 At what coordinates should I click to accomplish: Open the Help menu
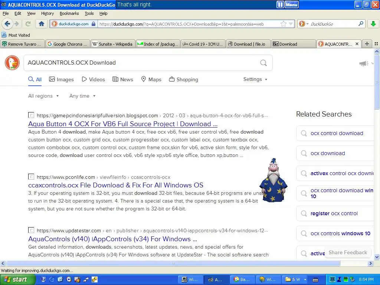pyautogui.click(x=103, y=13)
